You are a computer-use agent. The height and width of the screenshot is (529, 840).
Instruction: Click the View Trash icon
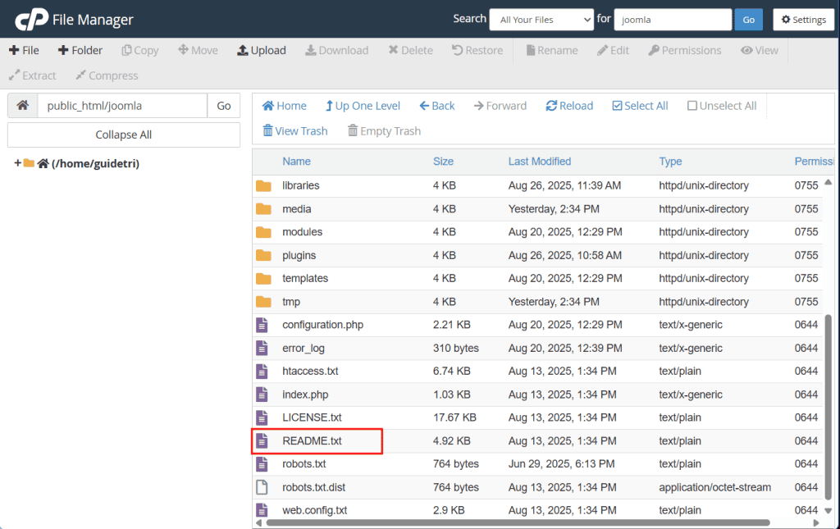click(294, 130)
